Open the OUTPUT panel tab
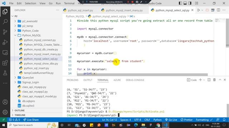The image size is (229, 128). click(88, 80)
